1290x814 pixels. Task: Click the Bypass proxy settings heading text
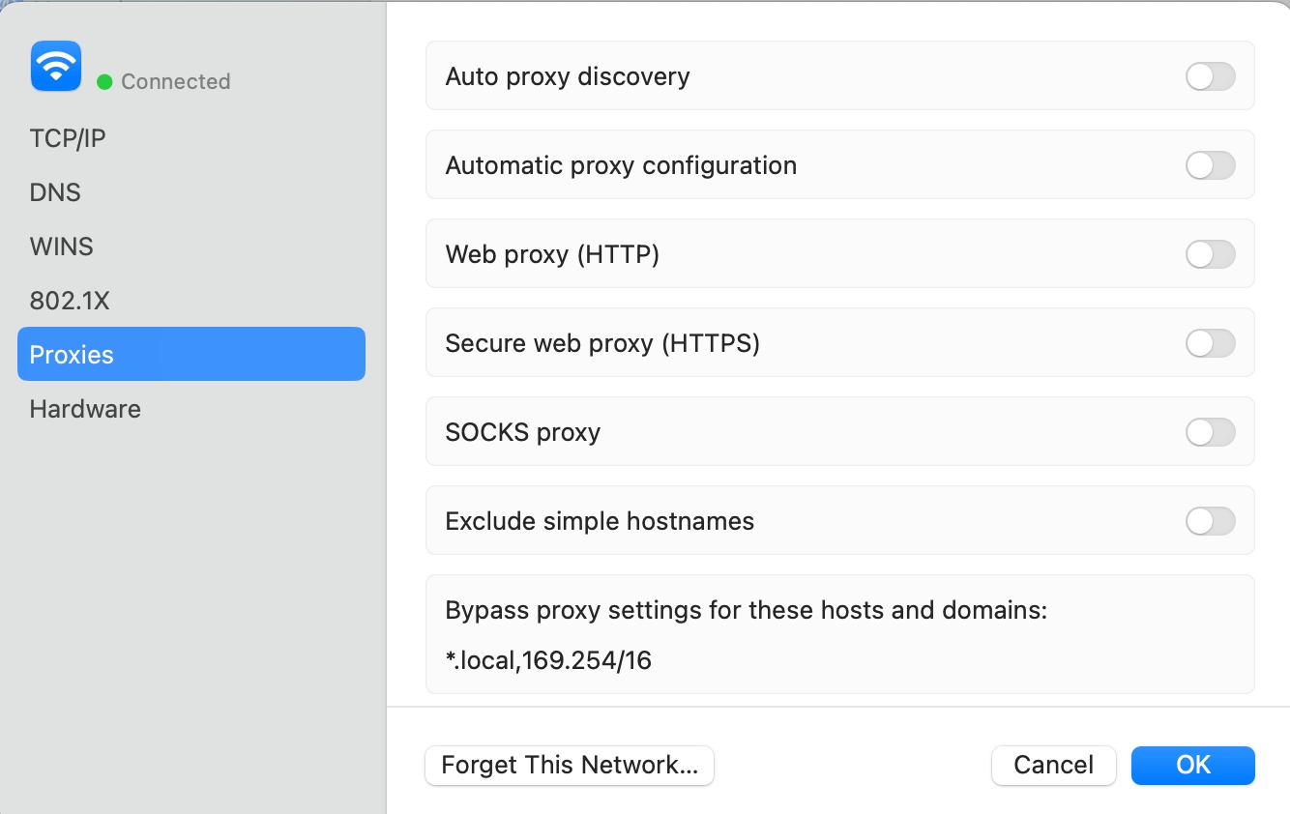click(746, 611)
